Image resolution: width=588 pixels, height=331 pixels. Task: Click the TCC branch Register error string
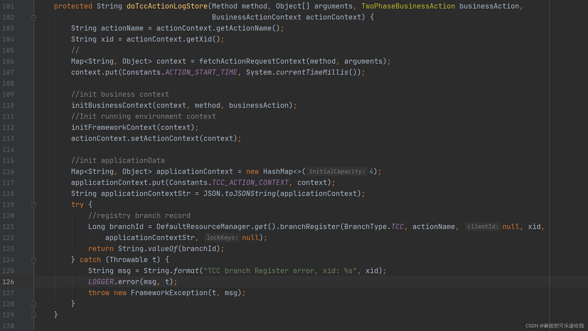pyautogui.click(x=280, y=271)
